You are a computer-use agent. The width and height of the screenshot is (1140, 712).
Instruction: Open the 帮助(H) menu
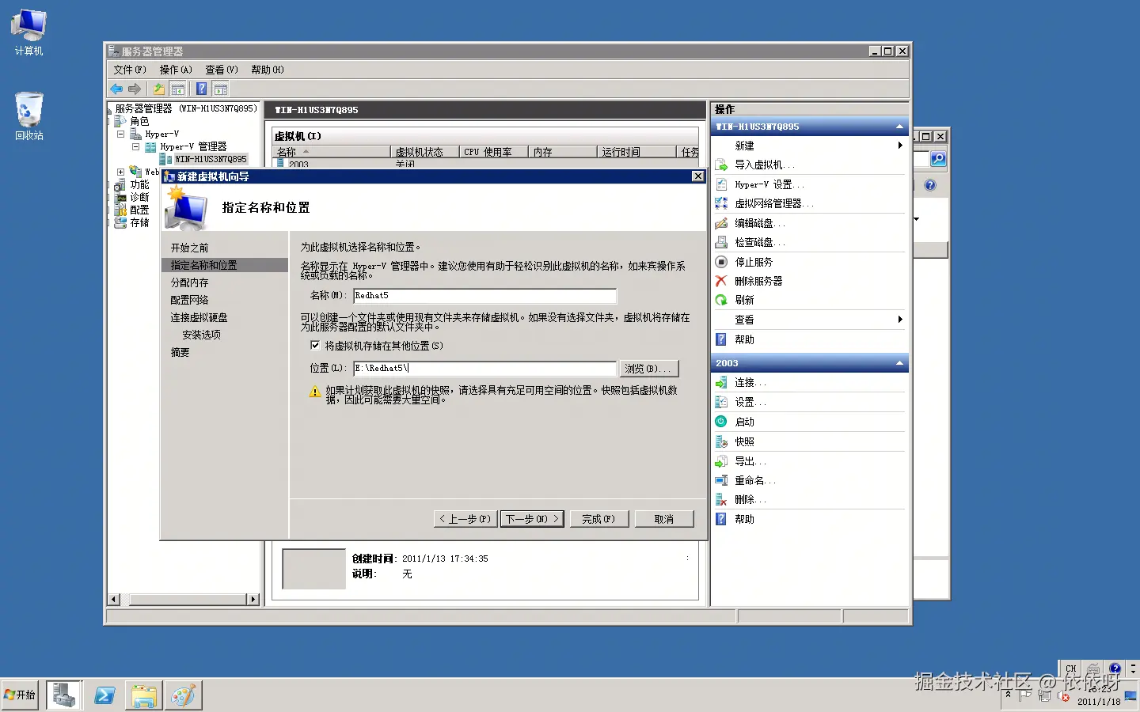[268, 70]
